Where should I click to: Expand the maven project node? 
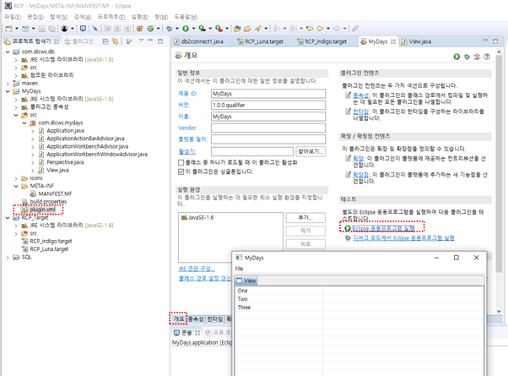pos(8,84)
